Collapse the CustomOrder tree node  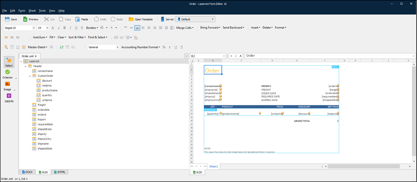tap(30, 76)
